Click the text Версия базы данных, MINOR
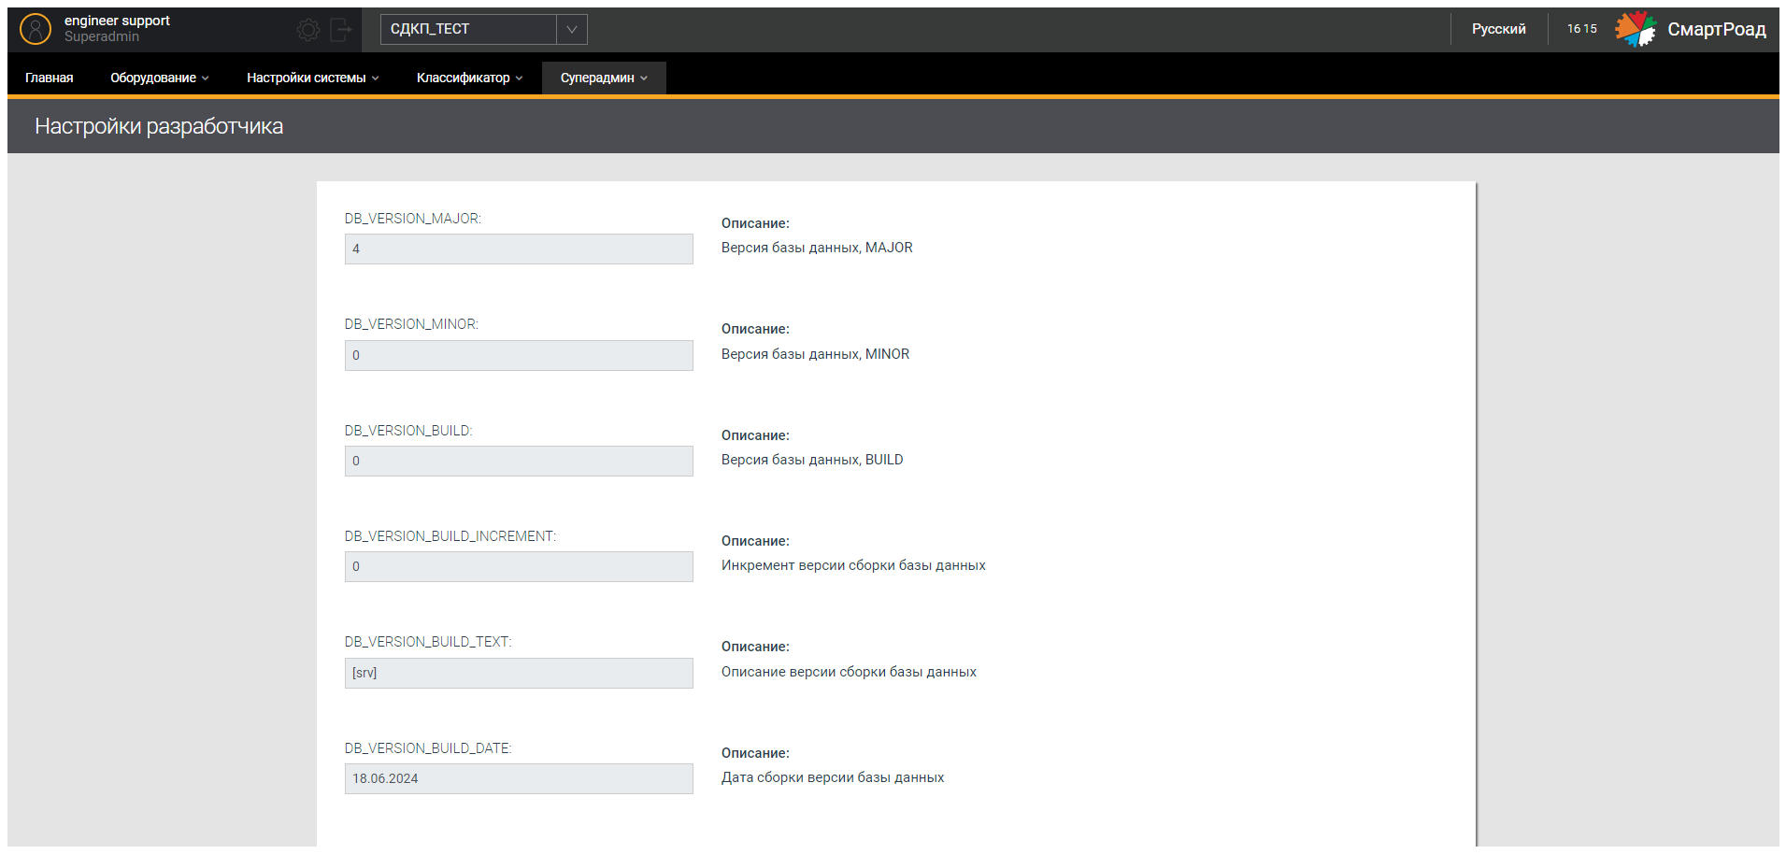The width and height of the screenshot is (1786, 854). pyautogui.click(x=815, y=354)
